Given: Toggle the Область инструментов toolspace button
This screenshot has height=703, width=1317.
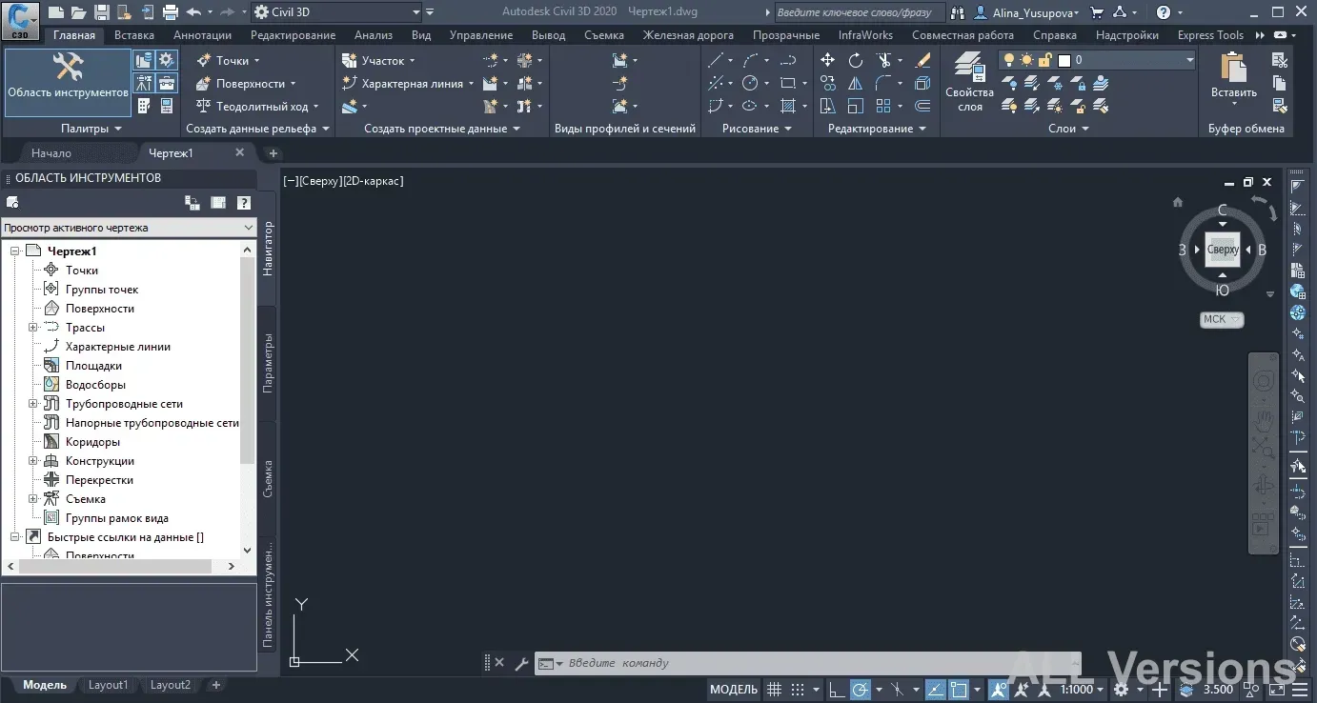Looking at the screenshot, I should click(68, 83).
